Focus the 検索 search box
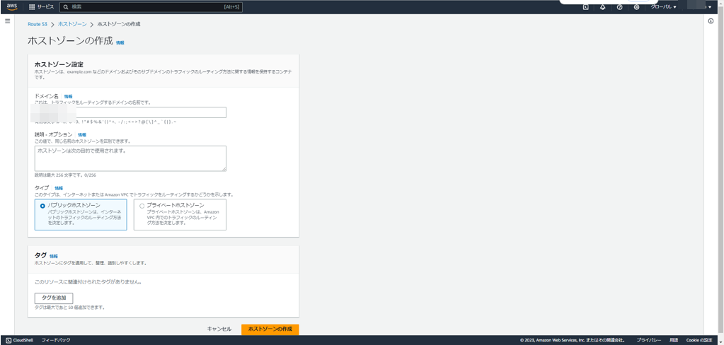The image size is (724, 345). coord(151,7)
